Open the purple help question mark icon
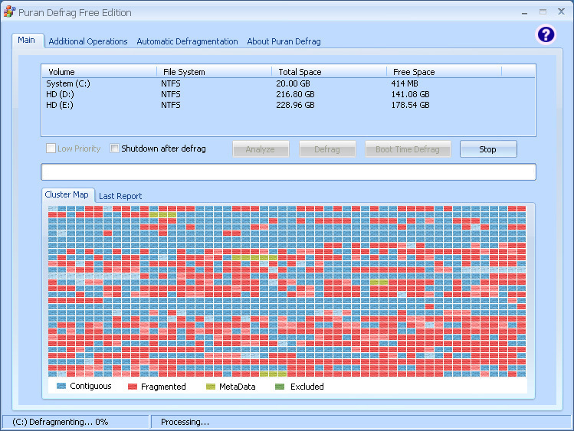This screenshot has width=574, height=431. coord(546,34)
